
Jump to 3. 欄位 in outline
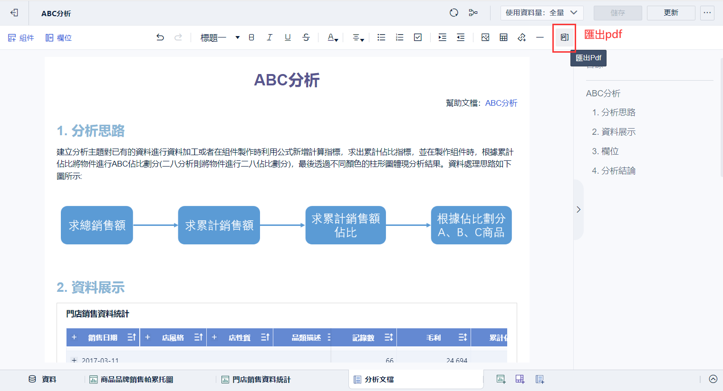(605, 151)
